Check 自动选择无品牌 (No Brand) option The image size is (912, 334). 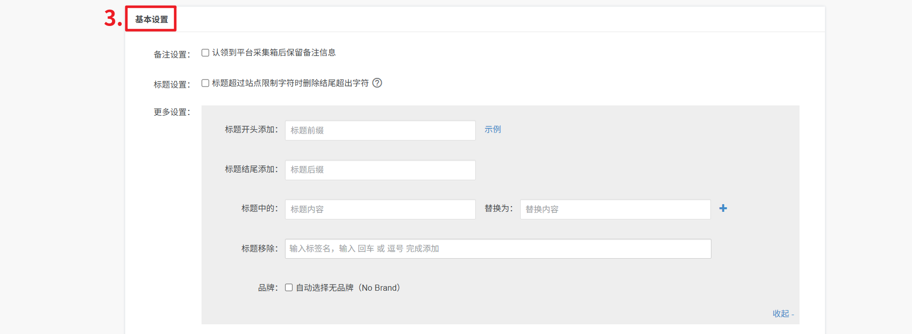(x=289, y=288)
